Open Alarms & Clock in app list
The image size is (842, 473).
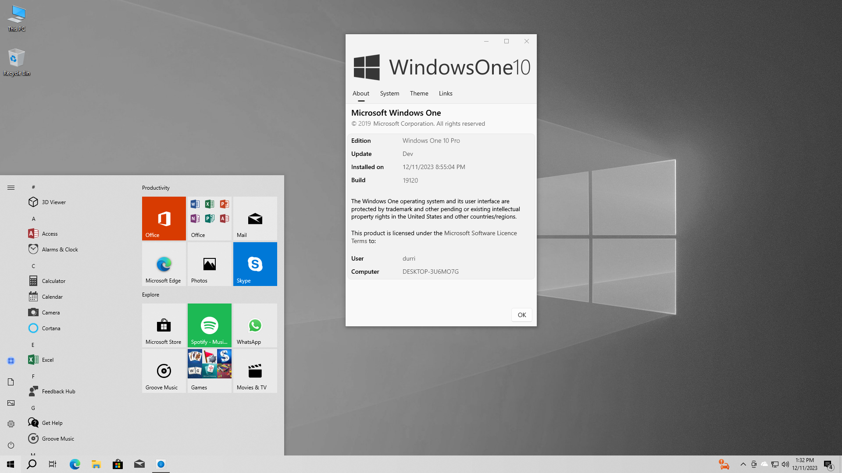coord(79,249)
